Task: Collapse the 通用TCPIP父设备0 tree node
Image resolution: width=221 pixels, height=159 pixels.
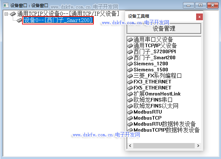Action: coord(7,14)
